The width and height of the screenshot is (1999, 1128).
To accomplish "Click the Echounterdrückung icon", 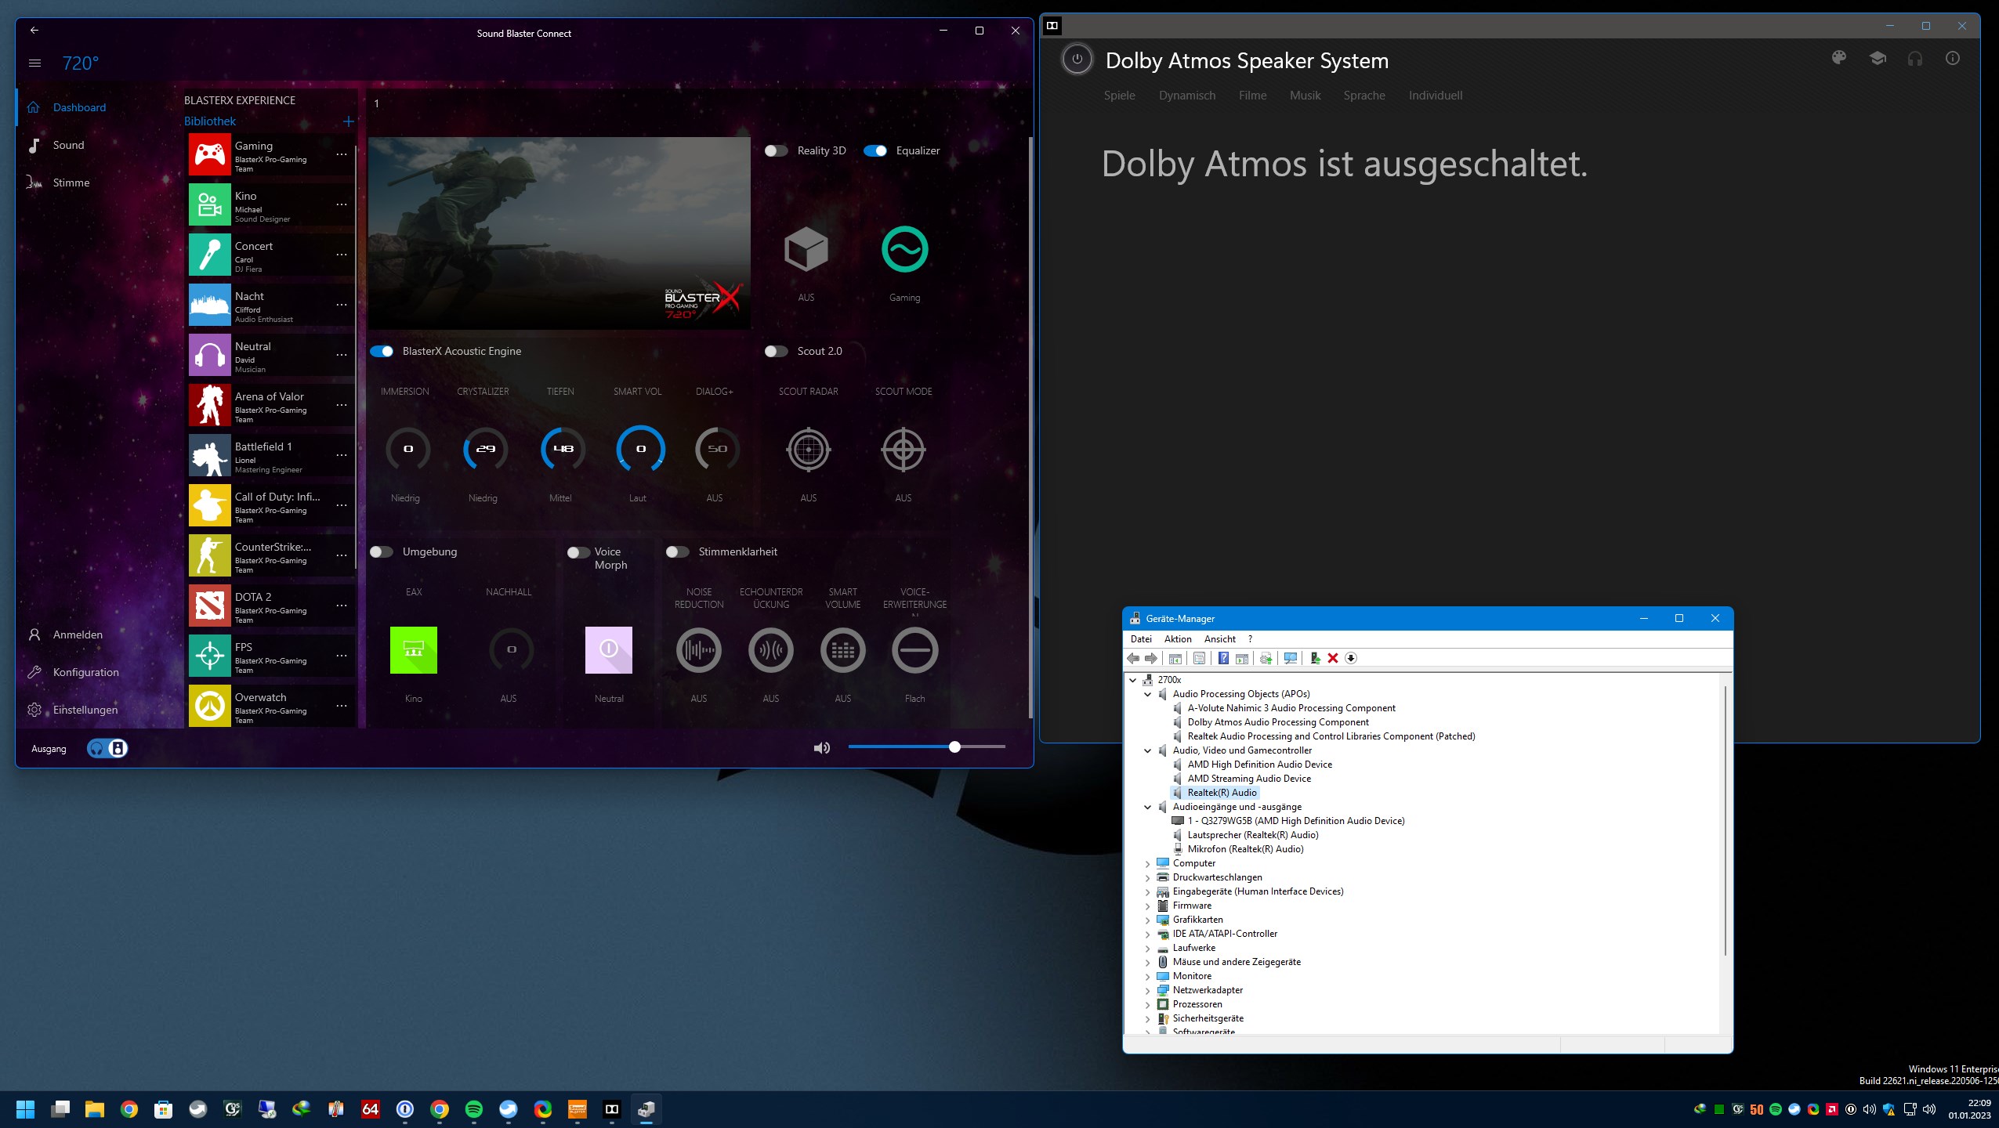I will (770, 650).
